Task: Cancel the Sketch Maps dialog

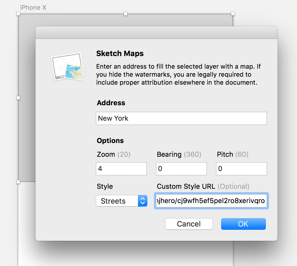Action: coord(189,224)
